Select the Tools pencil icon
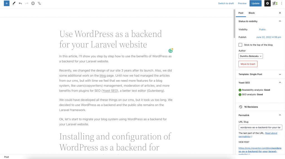This screenshot has width=285, height=159. [14, 3]
